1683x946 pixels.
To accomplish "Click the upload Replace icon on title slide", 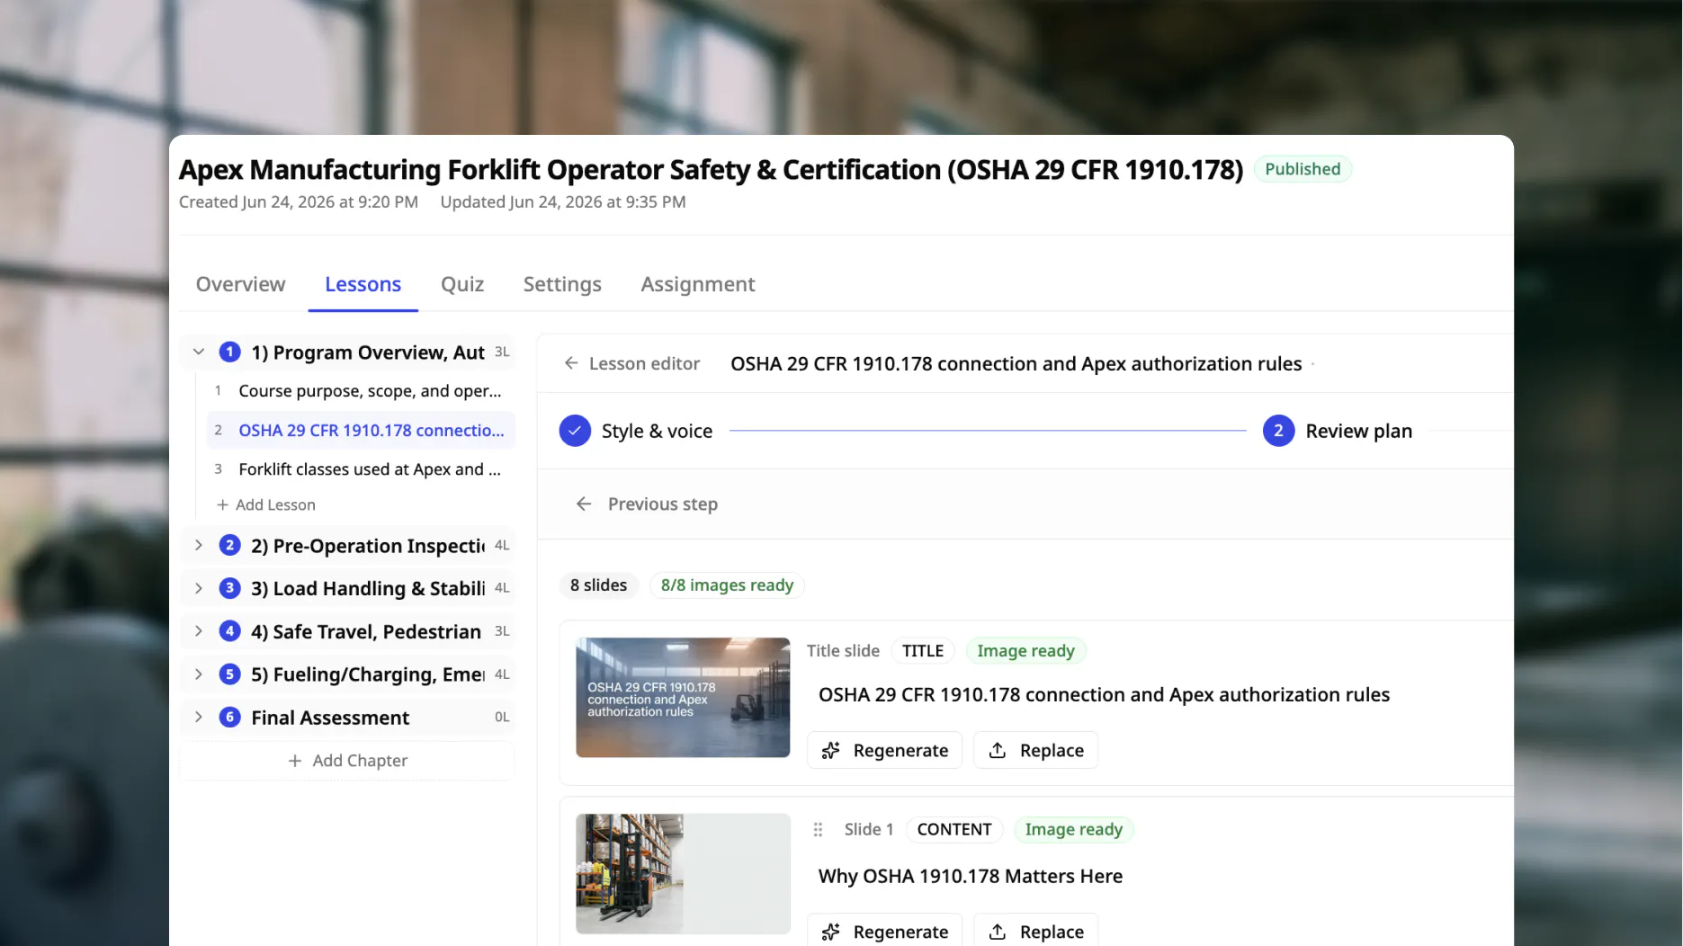I will (998, 750).
